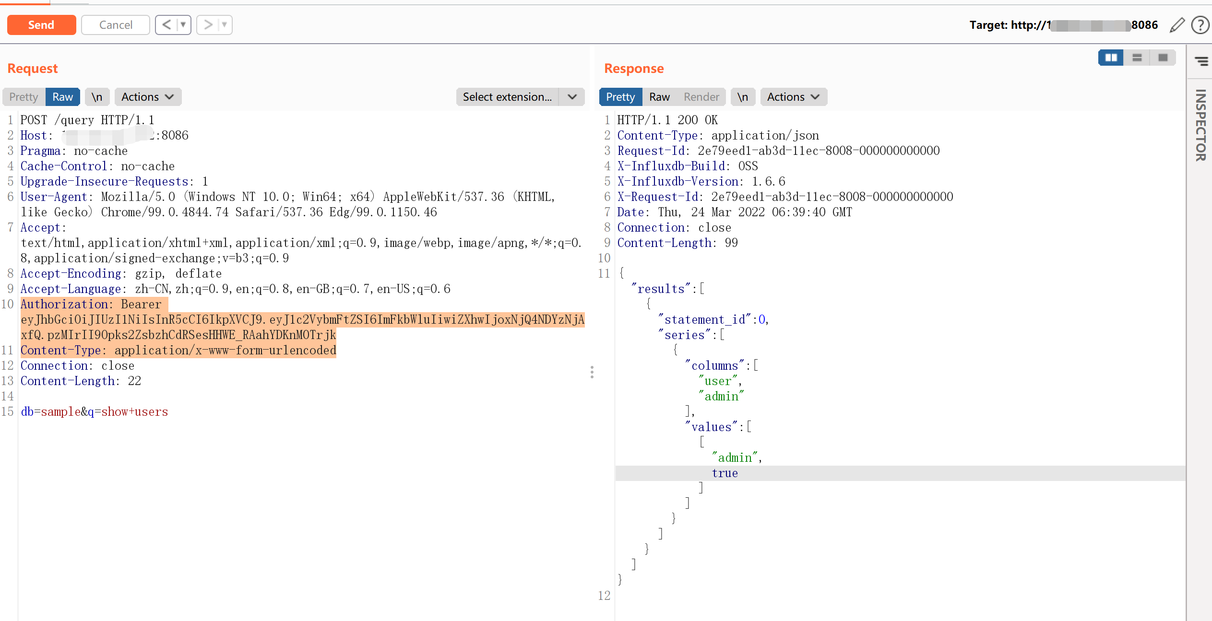Click the pencil edit target icon
The height and width of the screenshot is (621, 1212).
click(x=1176, y=25)
